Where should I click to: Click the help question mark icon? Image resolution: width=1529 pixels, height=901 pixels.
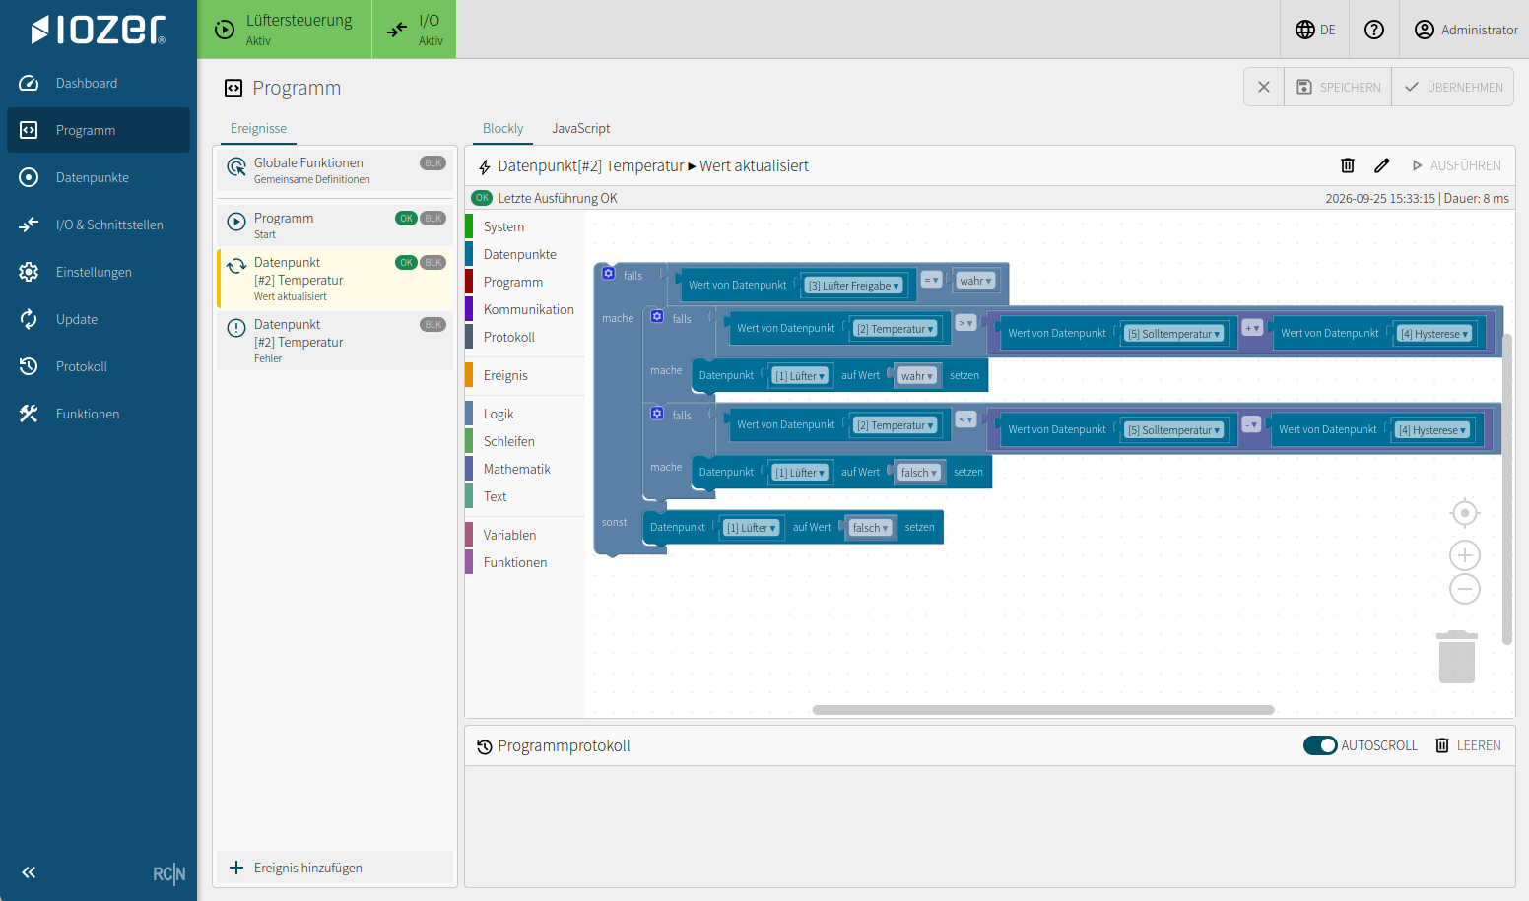(1374, 30)
